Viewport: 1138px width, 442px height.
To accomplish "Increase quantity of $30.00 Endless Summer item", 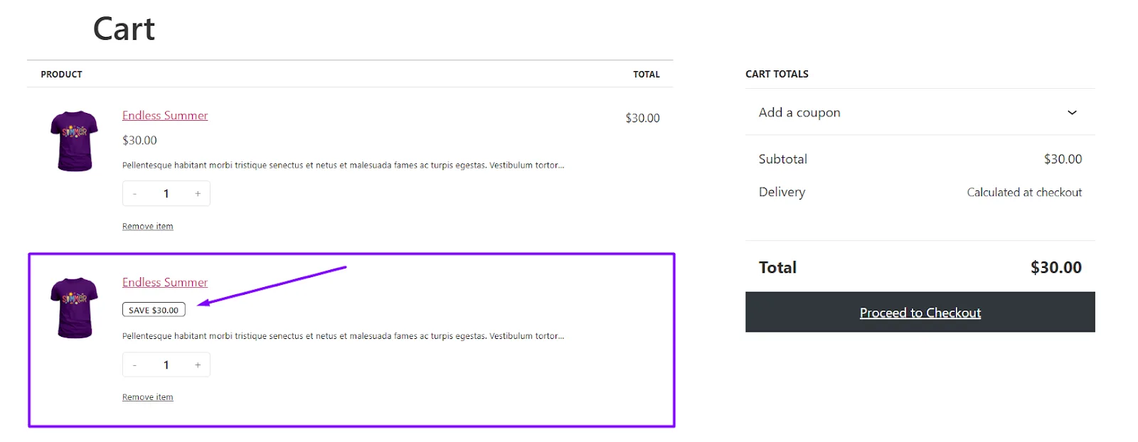I will tap(198, 193).
